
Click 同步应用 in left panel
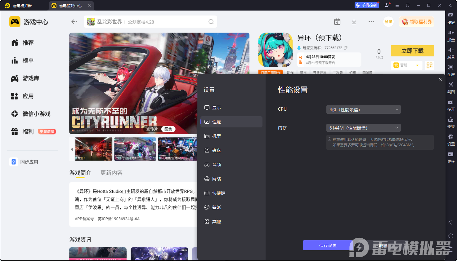pyautogui.click(x=24, y=162)
